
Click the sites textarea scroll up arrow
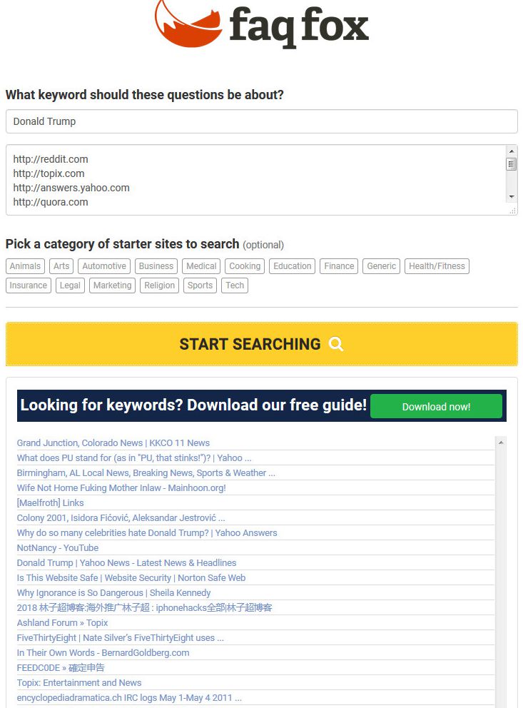(512, 151)
